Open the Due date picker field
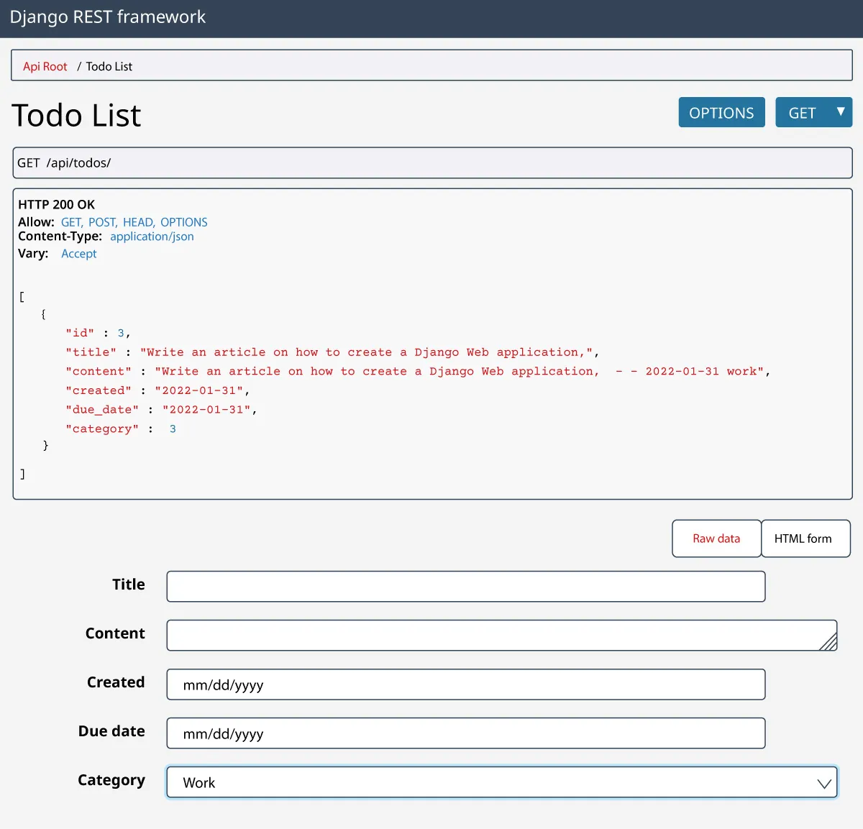863x829 pixels. pyautogui.click(x=466, y=733)
